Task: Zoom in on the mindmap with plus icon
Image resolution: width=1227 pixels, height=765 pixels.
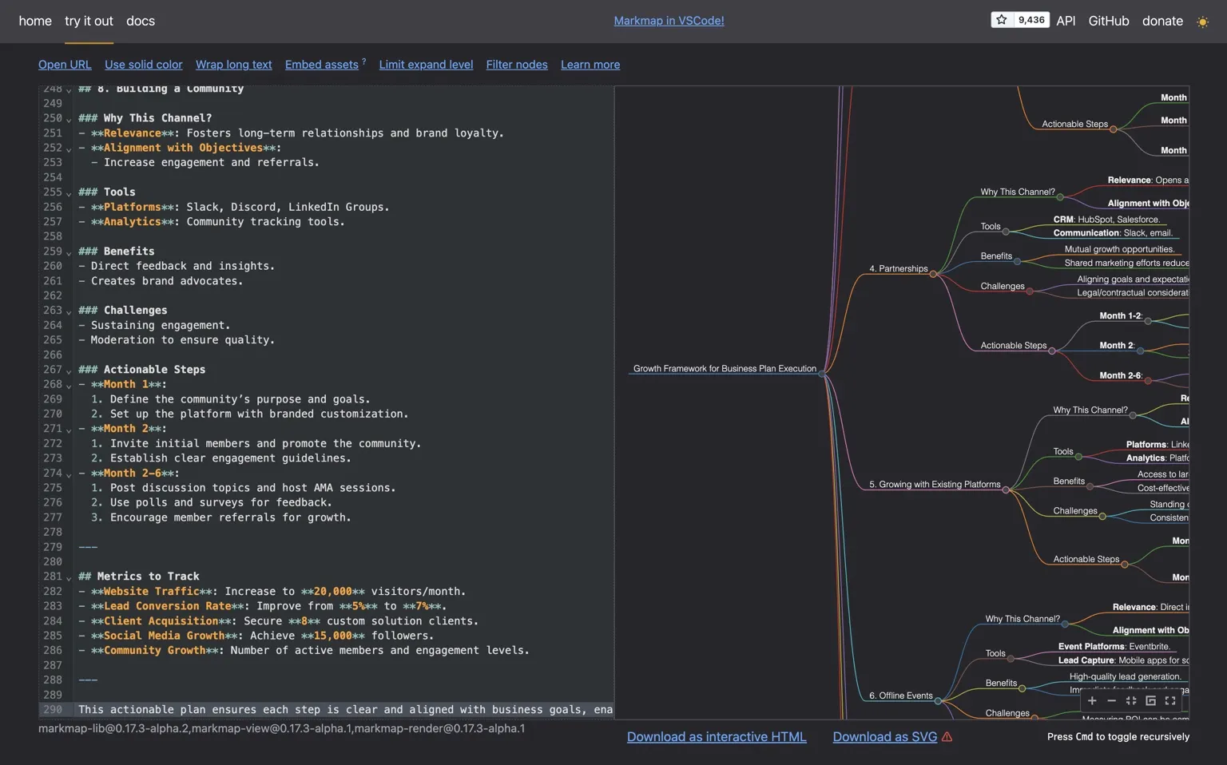Action: point(1092,701)
